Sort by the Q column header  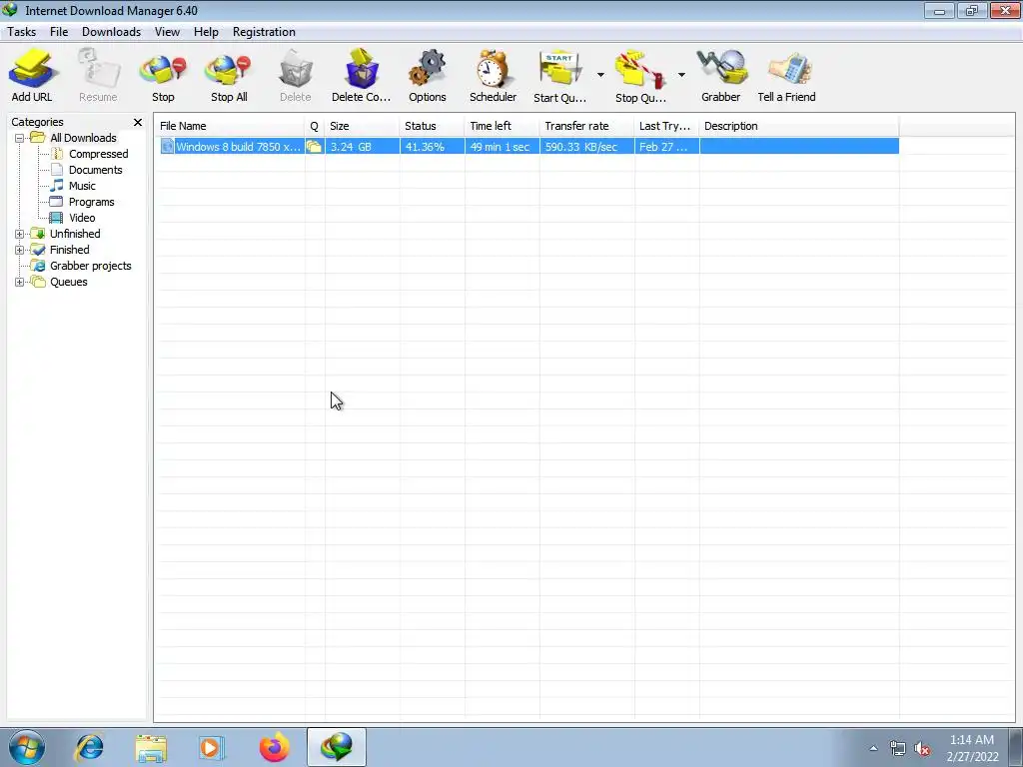(315, 126)
